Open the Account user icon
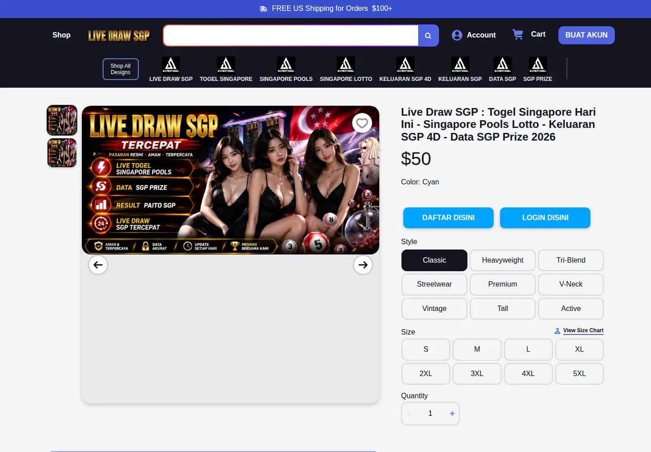 click(457, 35)
